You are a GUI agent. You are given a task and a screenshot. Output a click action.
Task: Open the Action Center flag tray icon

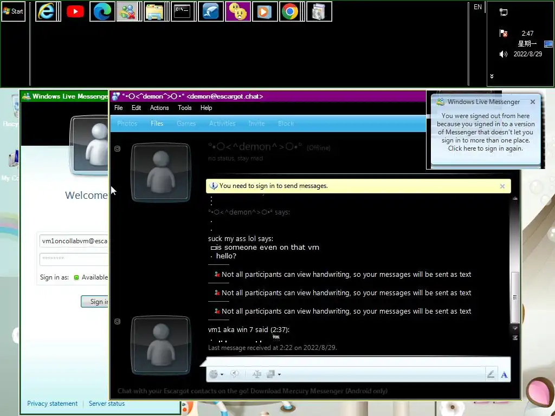504,33
